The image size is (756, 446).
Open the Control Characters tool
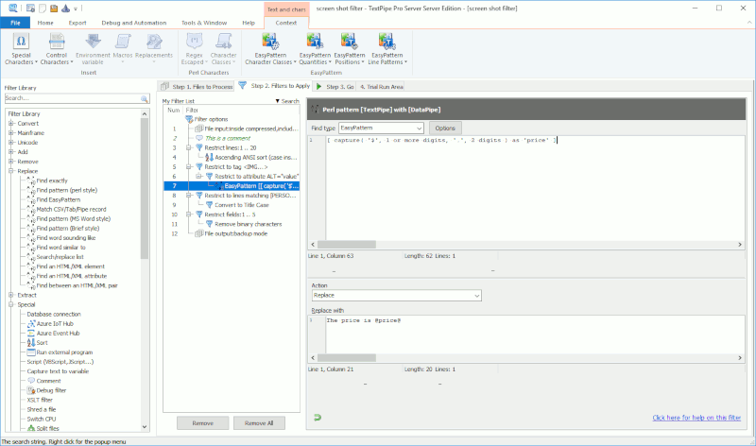[x=57, y=49]
